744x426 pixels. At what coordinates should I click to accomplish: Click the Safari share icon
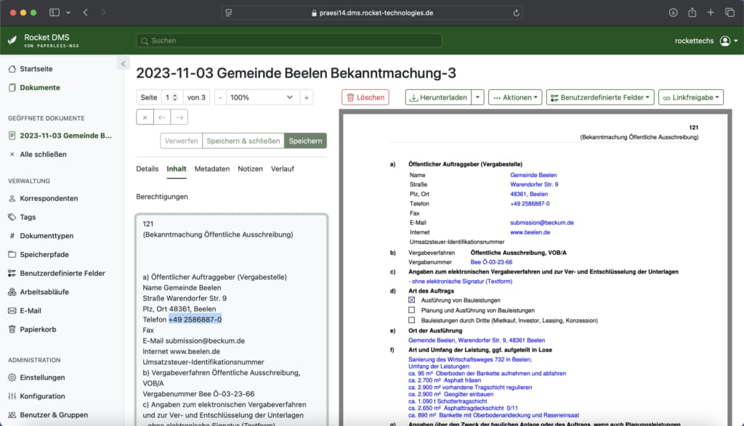point(692,13)
